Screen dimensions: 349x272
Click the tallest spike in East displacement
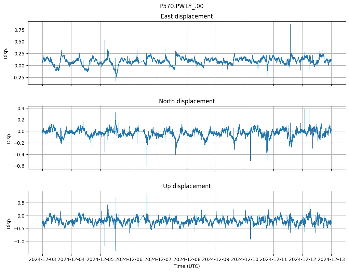coord(290,24)
